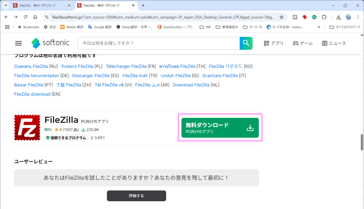
Task: Open the ゲーム section
Action: point(303,43)
